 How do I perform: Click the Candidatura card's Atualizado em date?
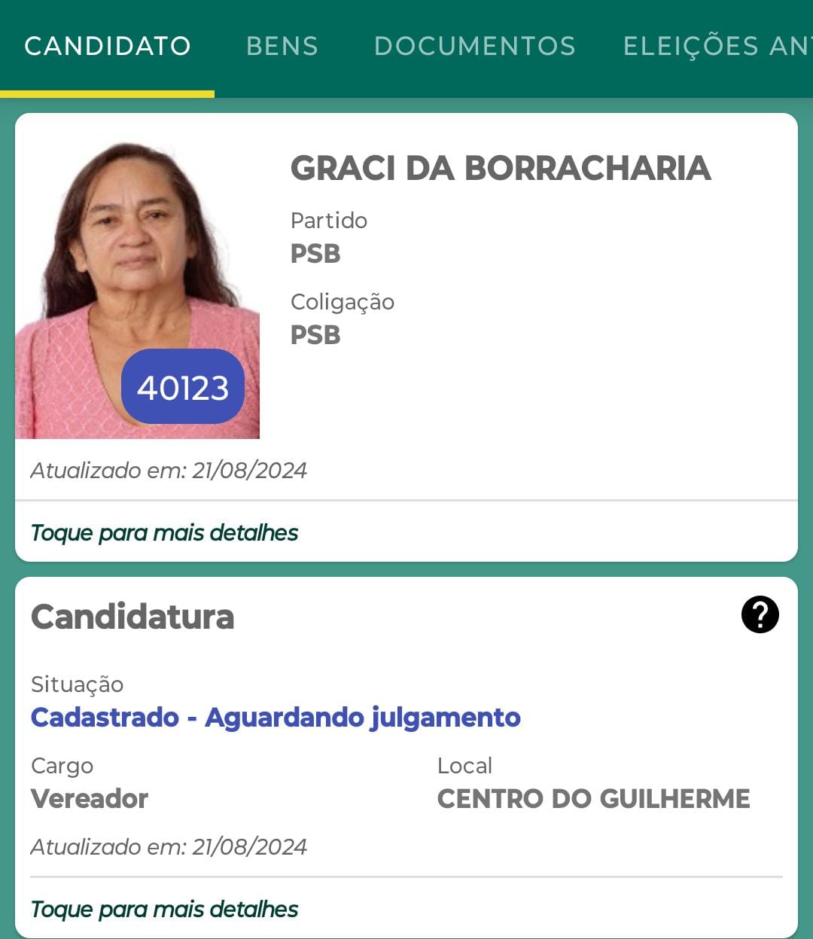(x=169, y=847)
